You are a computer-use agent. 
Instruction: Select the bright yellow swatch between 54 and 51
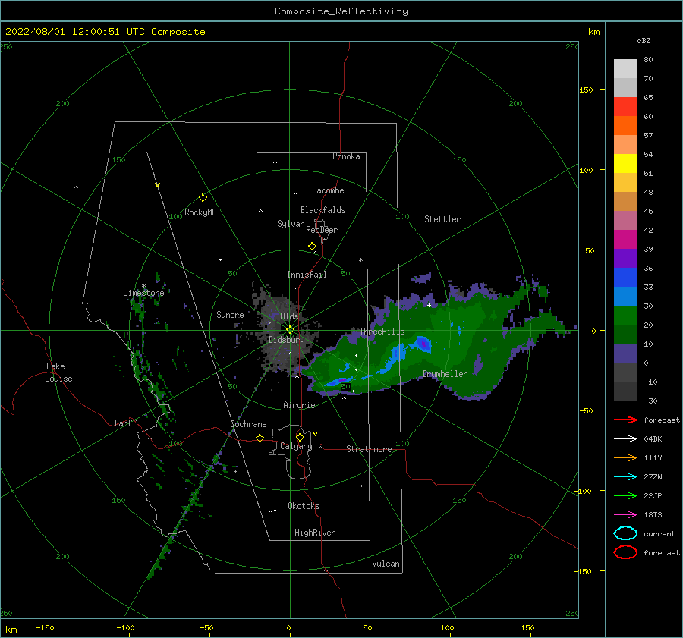pyautogui.click(x=625, y=163)
